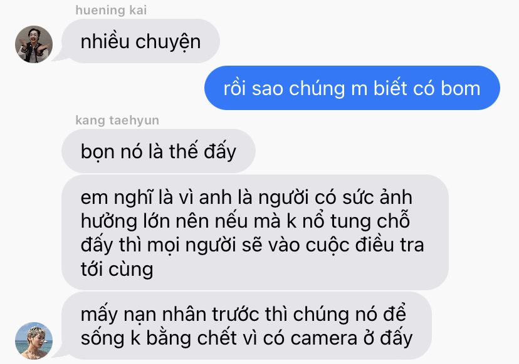Click the word 'sống' in the last bubble

(103, 338)
